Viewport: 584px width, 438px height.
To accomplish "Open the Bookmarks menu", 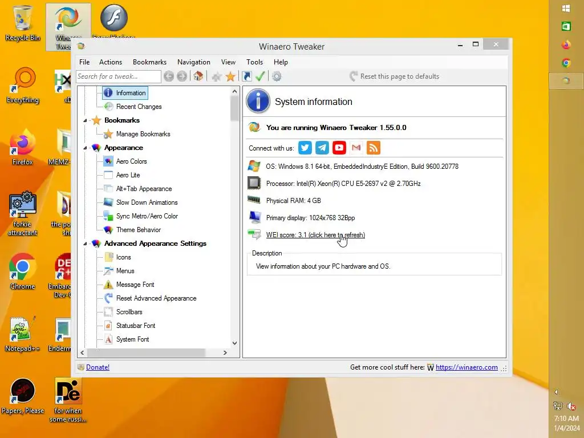I will [x=150, y=62].
